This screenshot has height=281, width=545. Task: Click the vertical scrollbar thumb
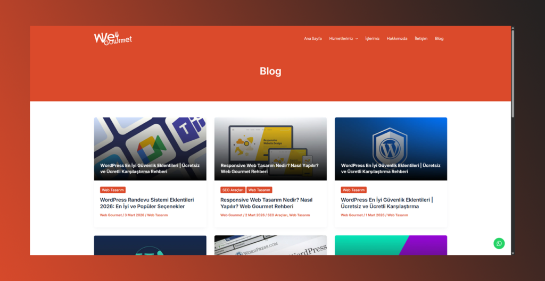pos(513,74)
